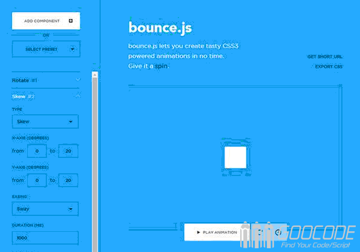Viewport: 360px width, 252px height.
Task: Collapse the Skew #2 component
Action: pos(45,96)
